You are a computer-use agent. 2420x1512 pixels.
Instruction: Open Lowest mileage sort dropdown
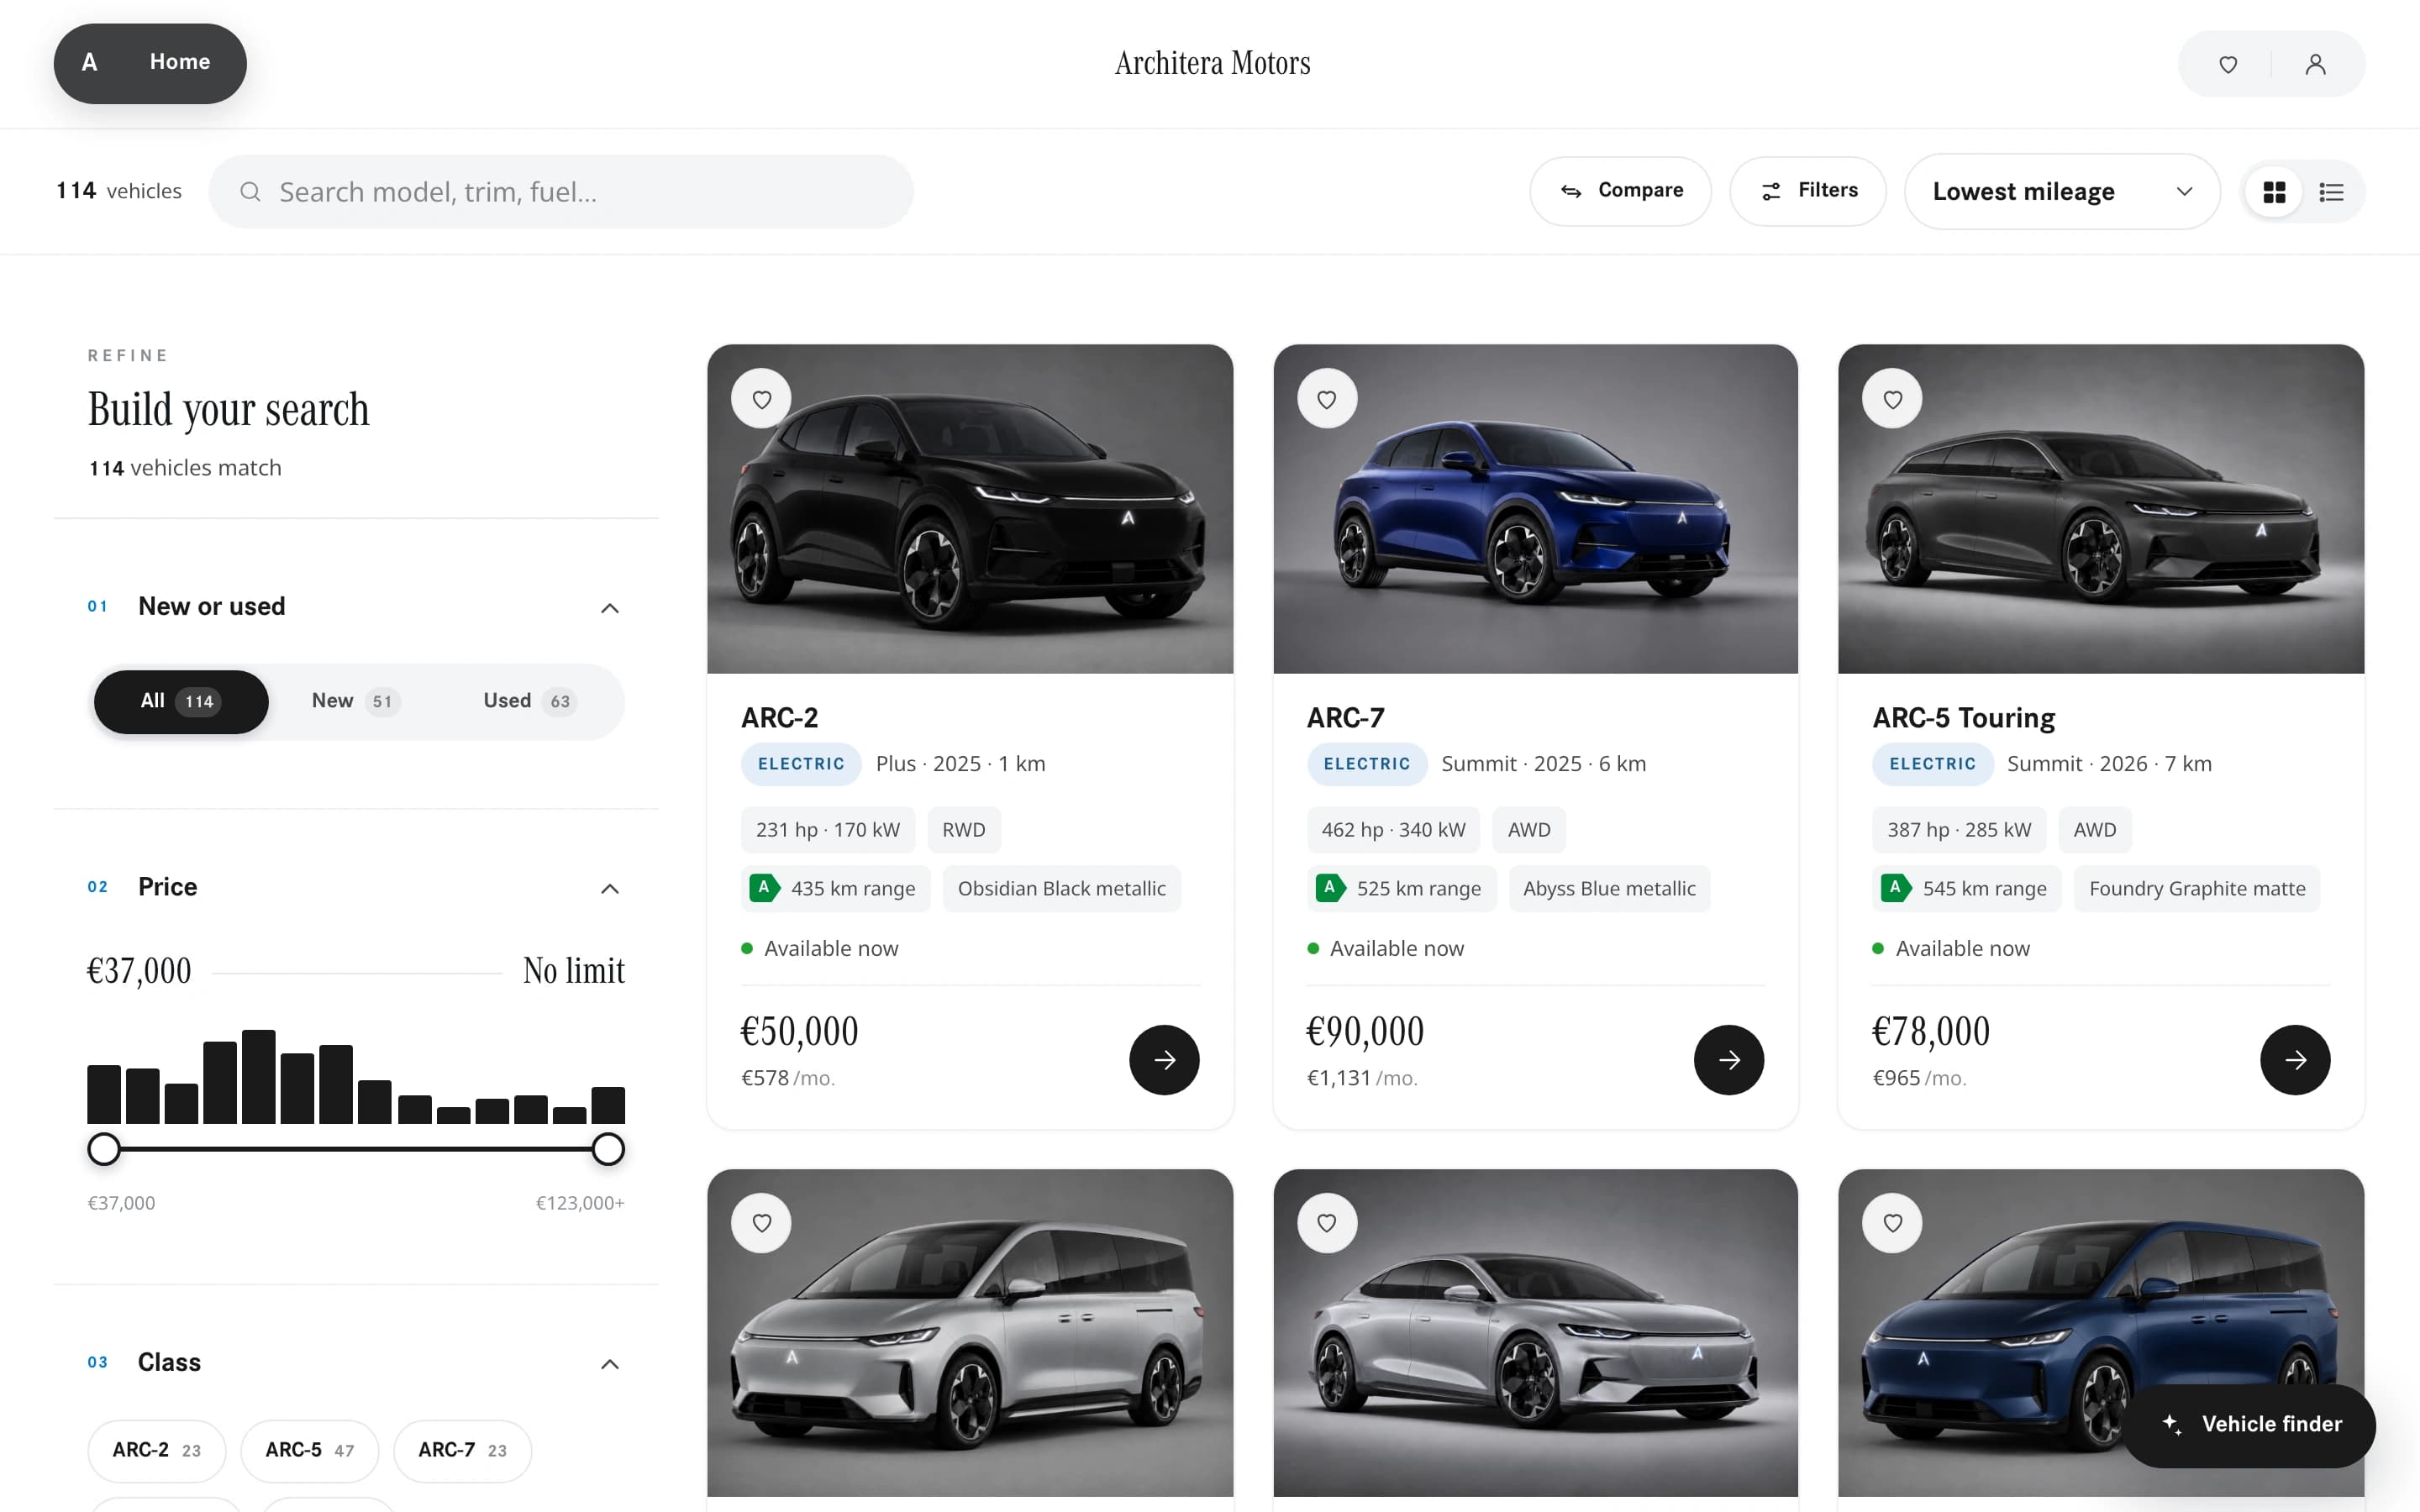(2062, 191)
